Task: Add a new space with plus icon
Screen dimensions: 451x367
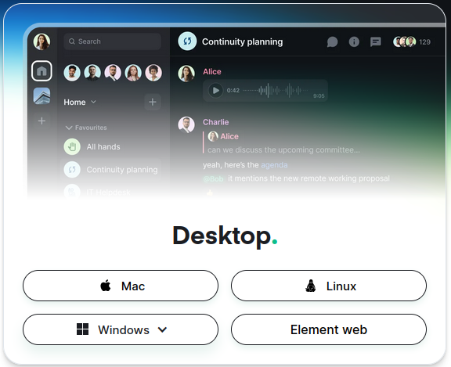Action: point(41,121)
